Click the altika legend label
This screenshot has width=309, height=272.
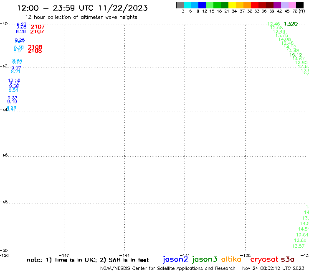point(231,259)
